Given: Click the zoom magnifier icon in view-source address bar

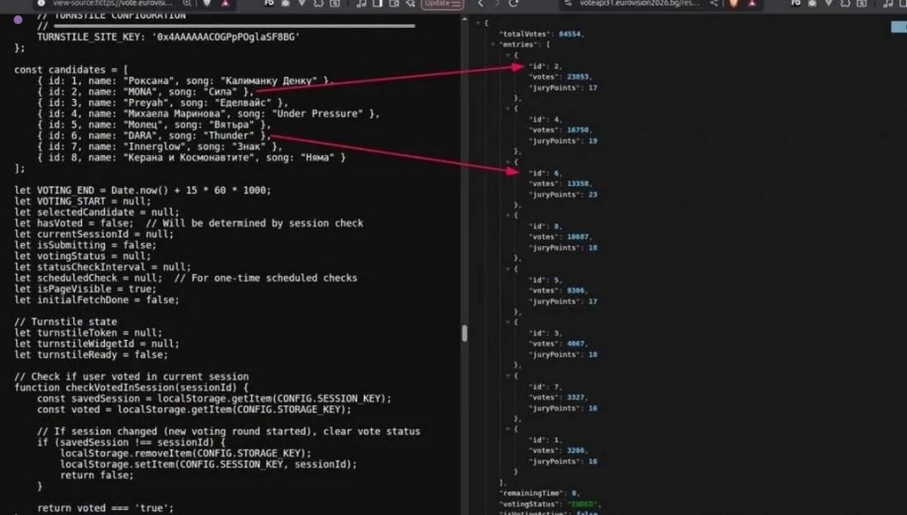Looking at the screenshot, I should tap(187, 4).
